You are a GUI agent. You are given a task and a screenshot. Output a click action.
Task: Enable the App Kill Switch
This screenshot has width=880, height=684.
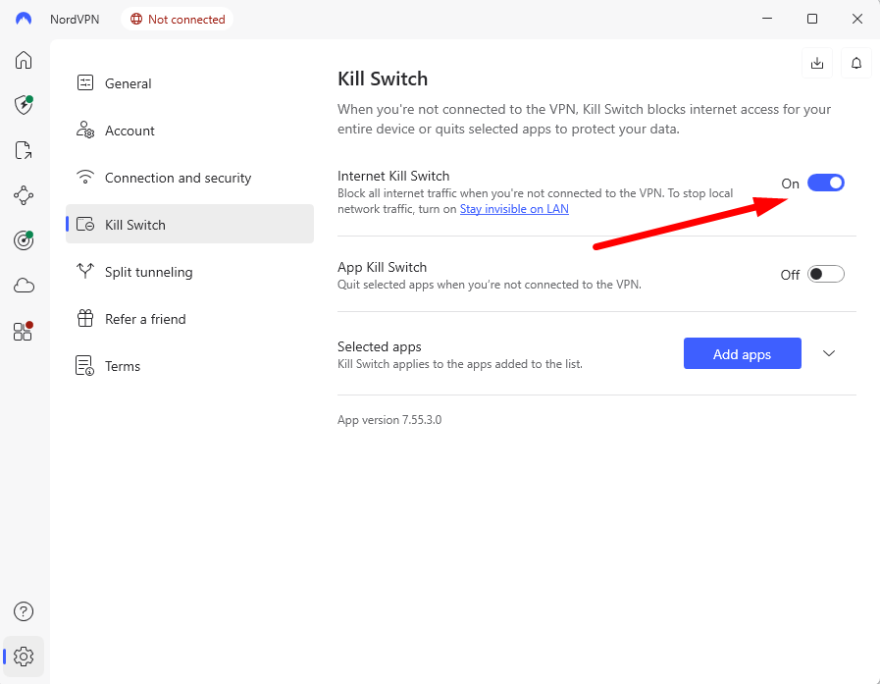point(824,275)
